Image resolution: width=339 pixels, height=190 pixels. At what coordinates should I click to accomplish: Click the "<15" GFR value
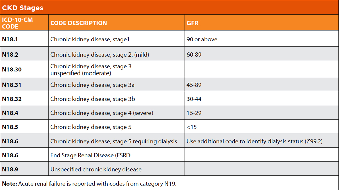coord(192,127)
